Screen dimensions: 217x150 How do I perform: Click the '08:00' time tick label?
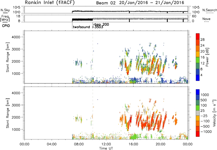tap(79, 144)
